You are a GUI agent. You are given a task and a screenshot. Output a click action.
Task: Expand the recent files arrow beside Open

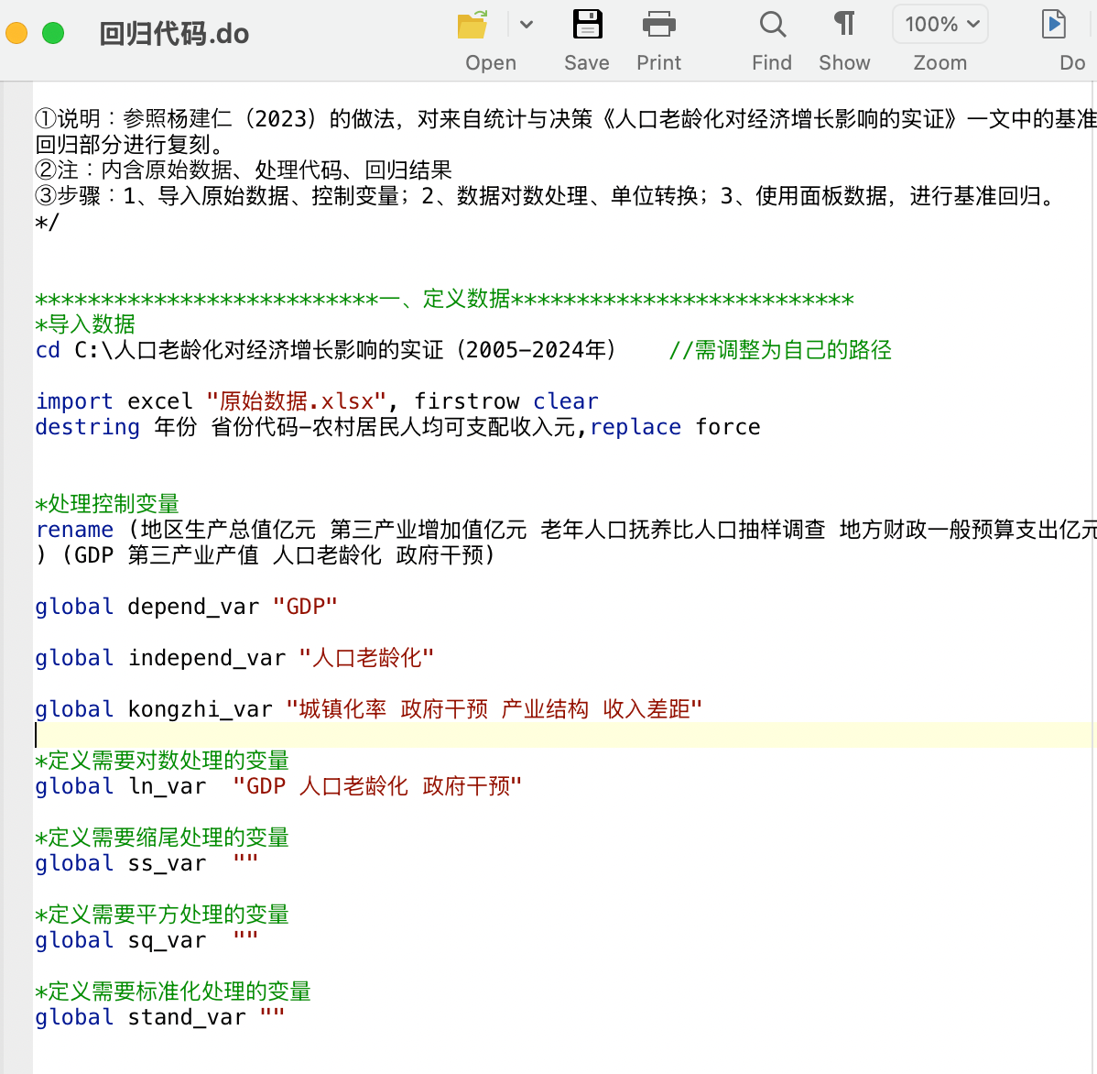pyautogui.click(x=527, y=25)
